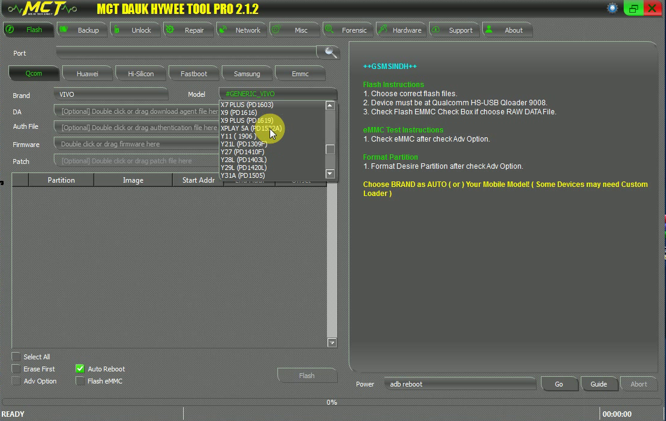666x421 pixels.
Task: Select the Hardware tab
Action: point(400,30)
